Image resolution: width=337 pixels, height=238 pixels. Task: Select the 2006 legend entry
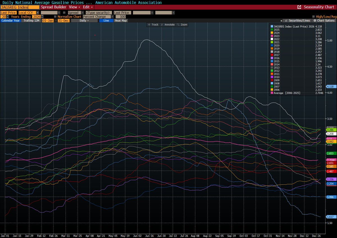click(x=296, y=90)
